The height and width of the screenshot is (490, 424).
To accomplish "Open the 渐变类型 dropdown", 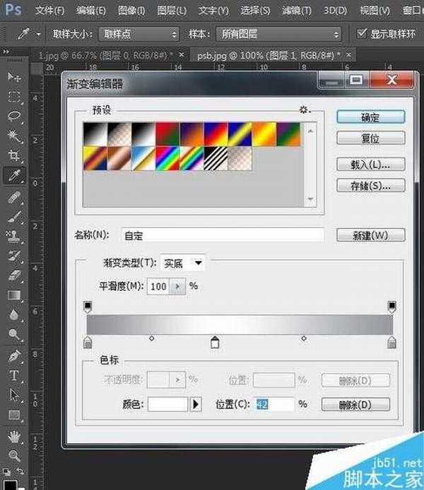I will click(x=183, y=263).
